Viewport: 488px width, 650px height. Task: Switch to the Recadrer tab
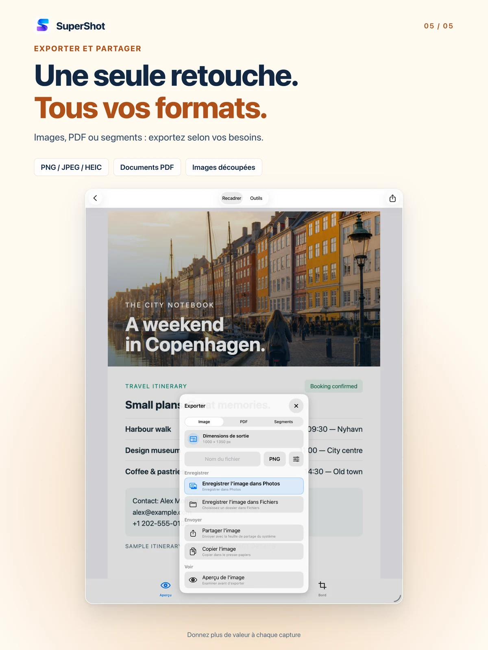click(x=231, y=198)
